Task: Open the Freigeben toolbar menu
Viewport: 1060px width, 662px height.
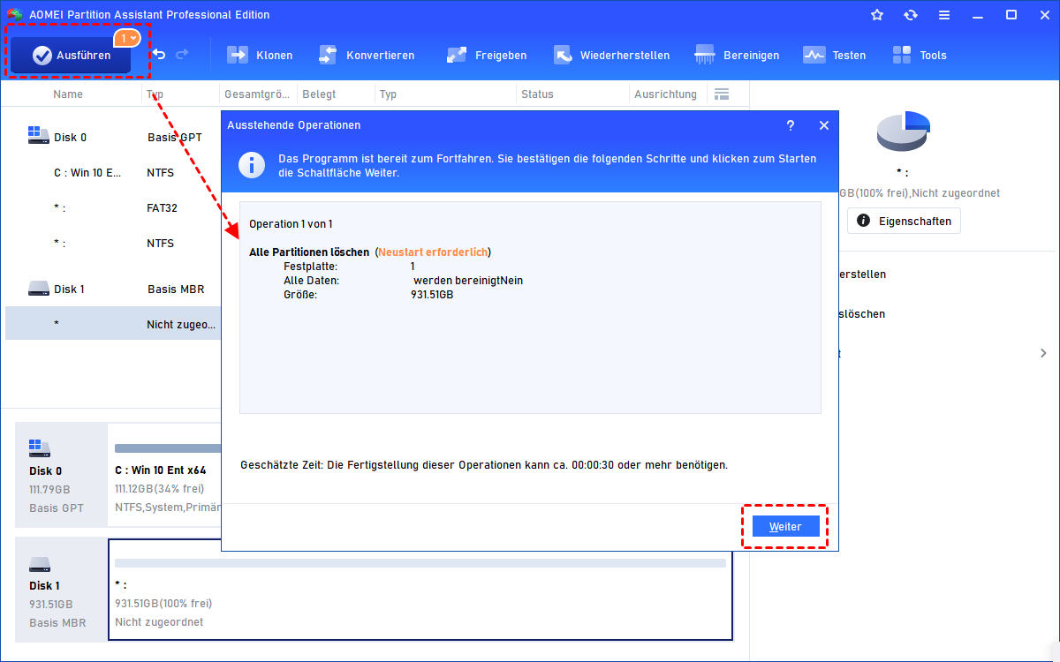Action: 486,55
